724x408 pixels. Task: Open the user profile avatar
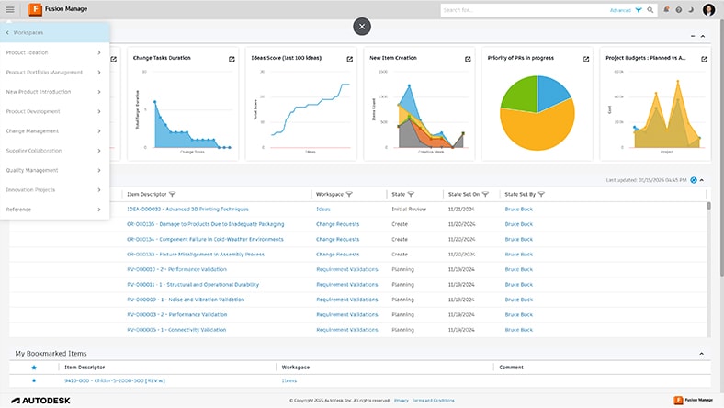coord(708,10)
